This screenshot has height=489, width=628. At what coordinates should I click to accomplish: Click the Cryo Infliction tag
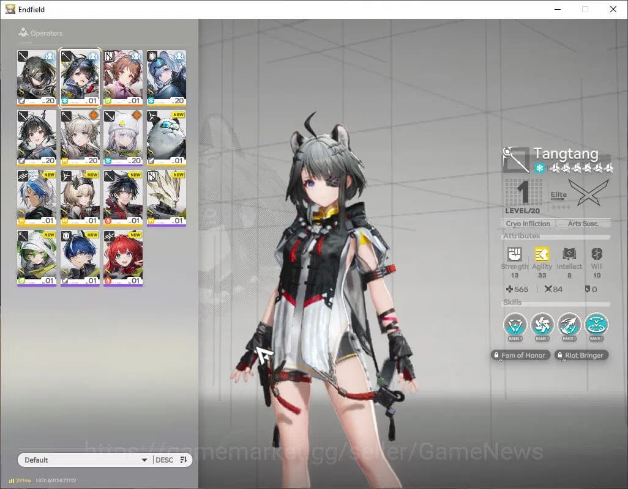click(x=528, y=224)
